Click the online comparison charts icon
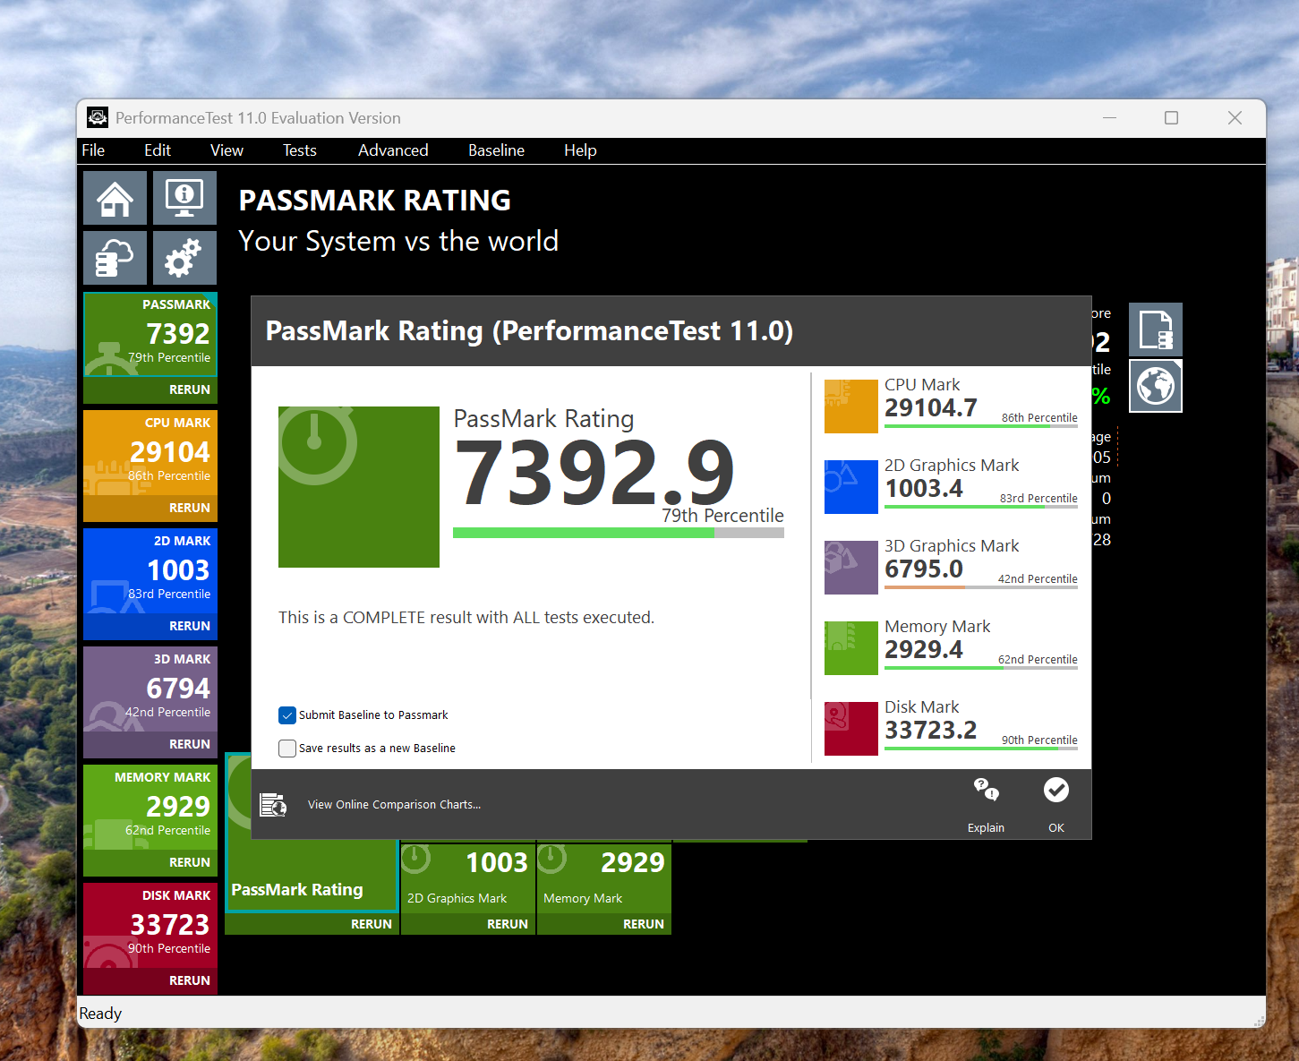Viewport: 1299px width, 1061px height. (x=273, y=804)
